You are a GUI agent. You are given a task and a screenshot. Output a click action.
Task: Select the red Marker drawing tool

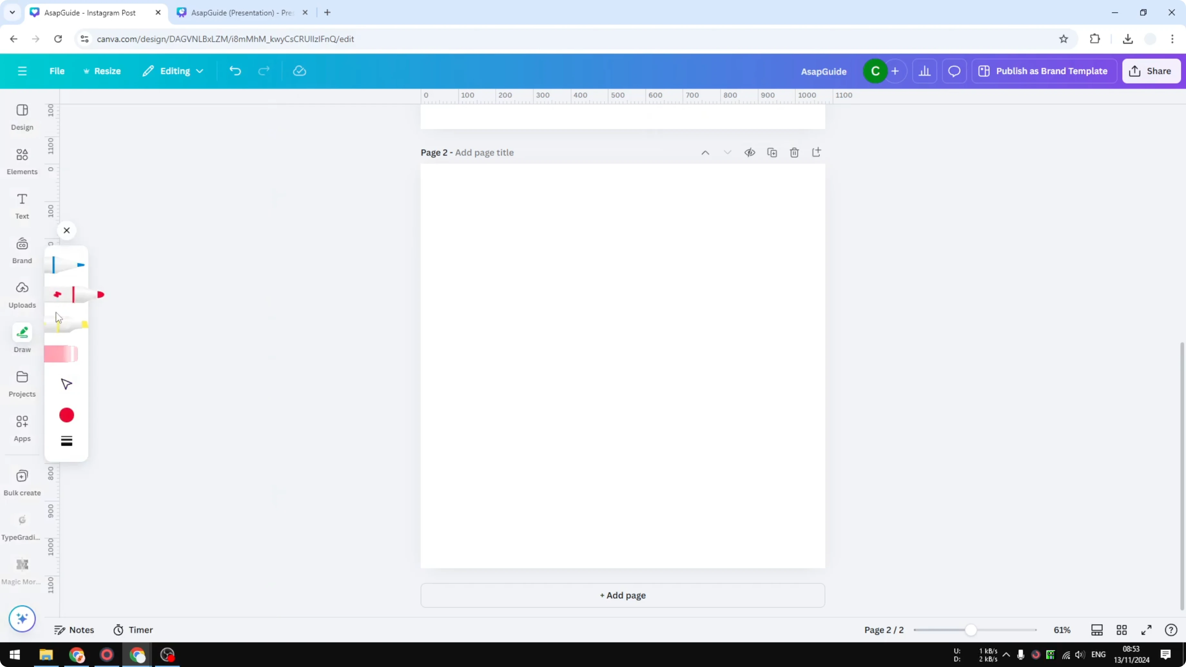(x=66, y=295)
